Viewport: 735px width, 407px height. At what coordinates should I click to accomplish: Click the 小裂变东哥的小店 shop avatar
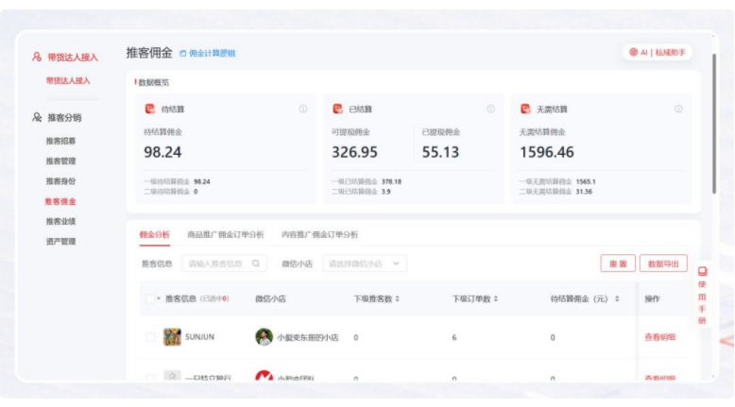(264, 337)
